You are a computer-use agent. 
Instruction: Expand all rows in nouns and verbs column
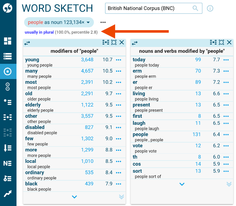229,184
